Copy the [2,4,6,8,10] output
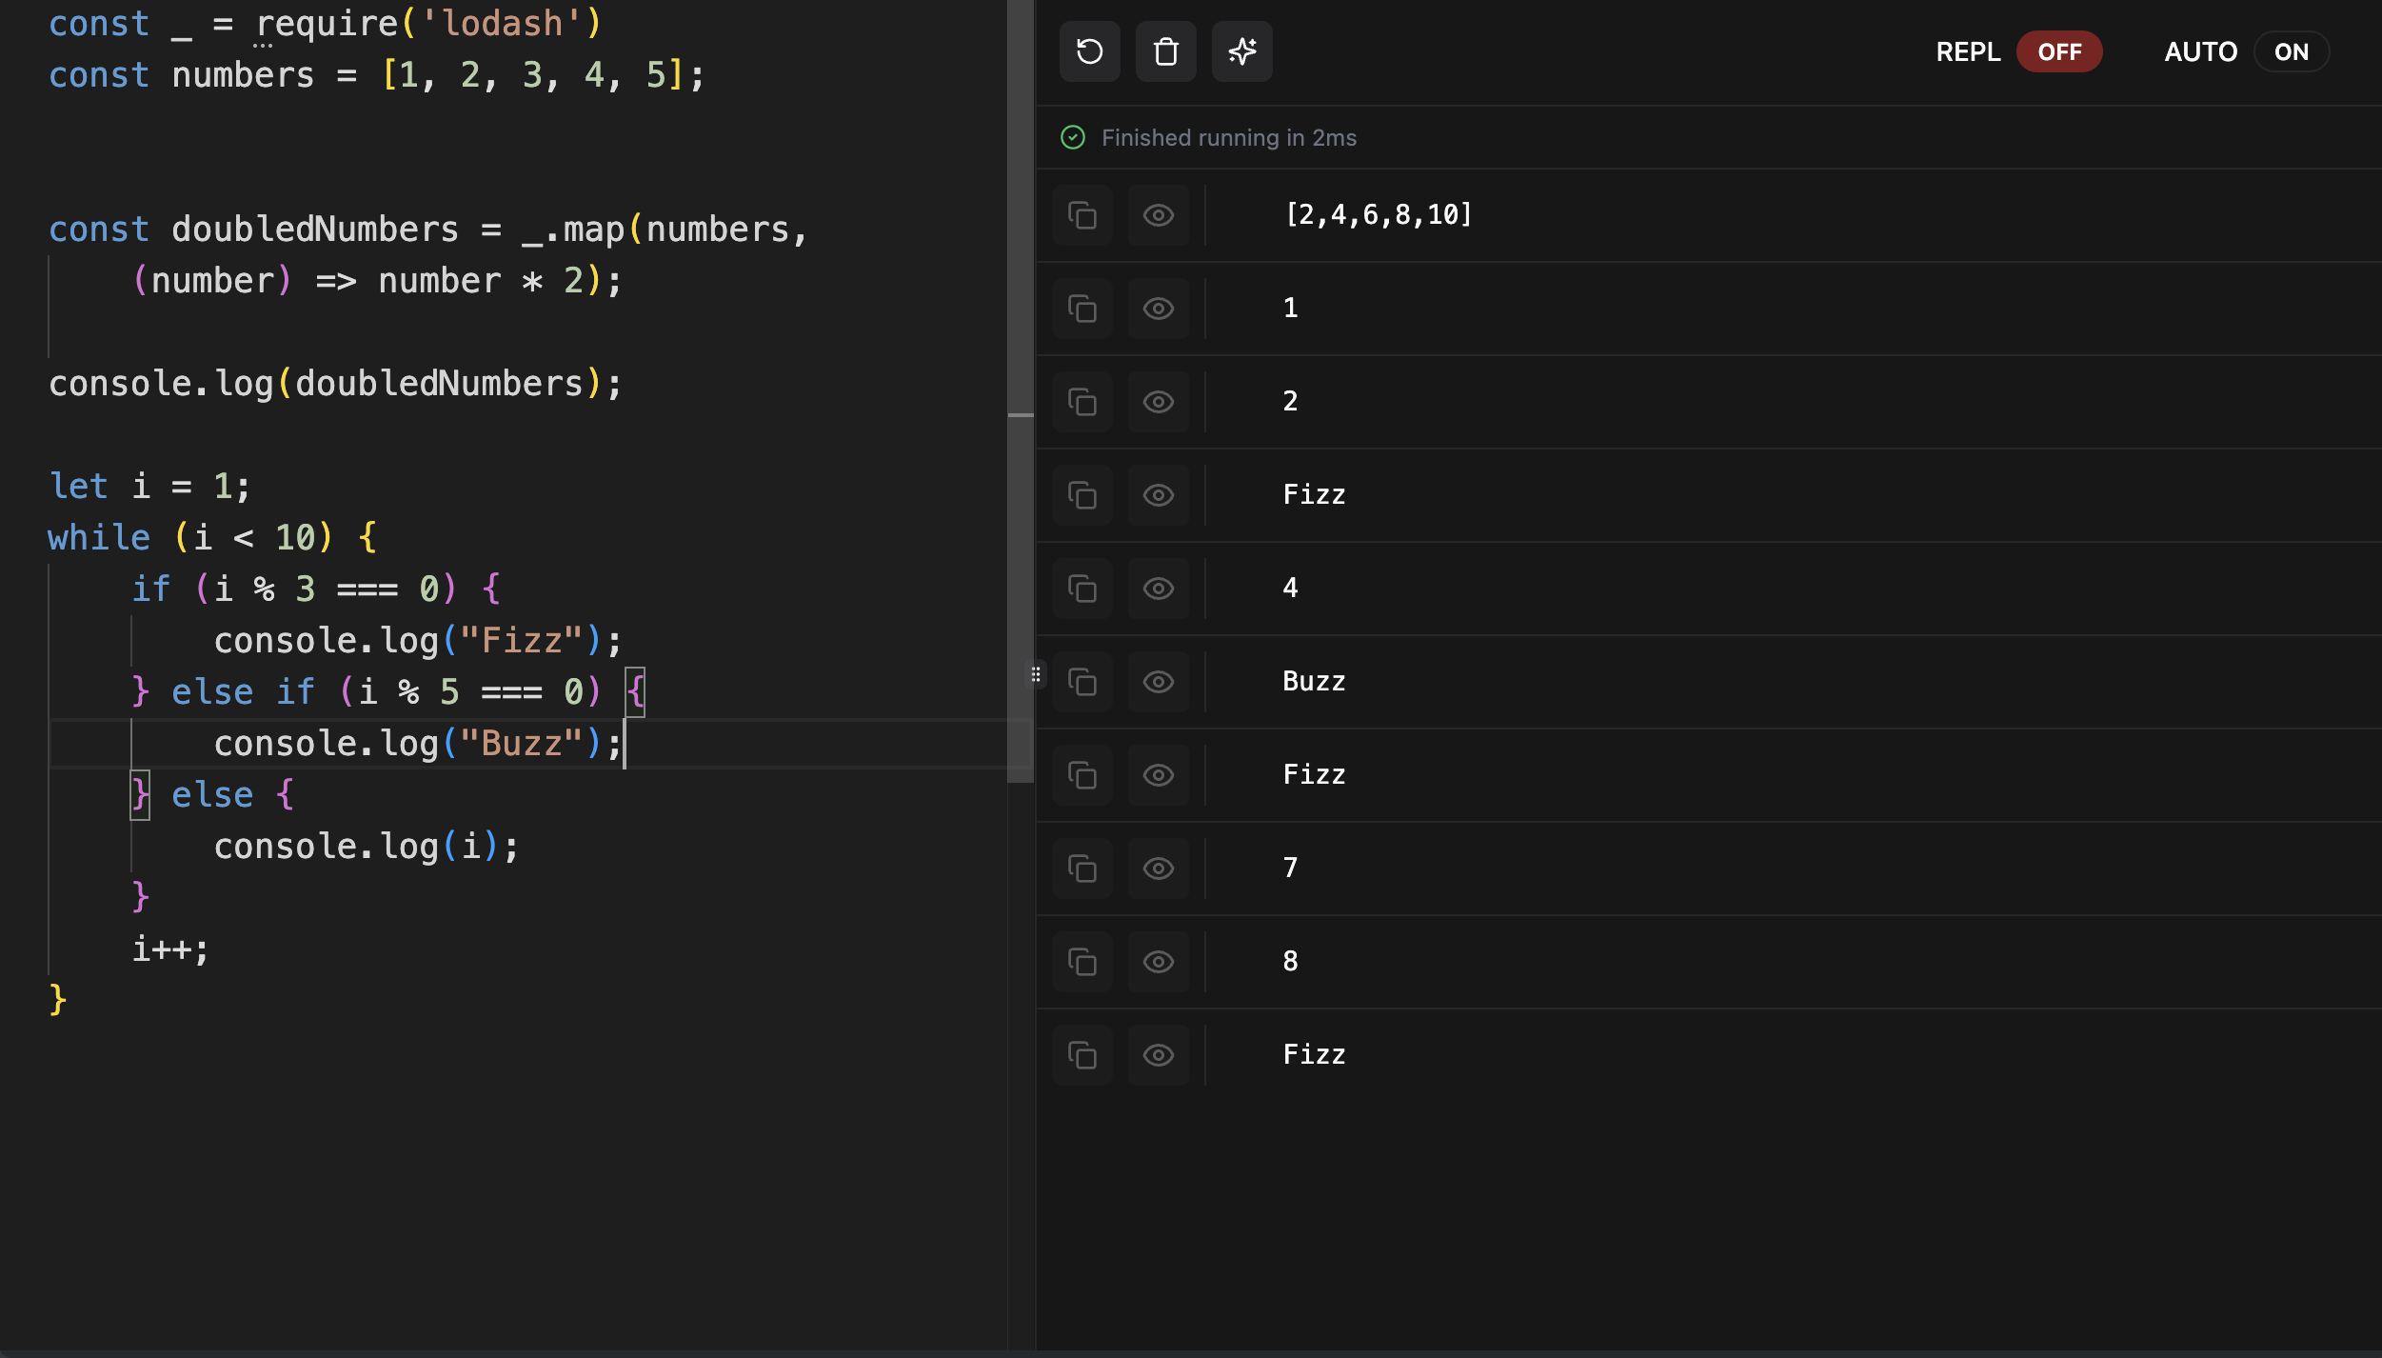This screenshot has height=1358, width=2382. (1082, 215)
